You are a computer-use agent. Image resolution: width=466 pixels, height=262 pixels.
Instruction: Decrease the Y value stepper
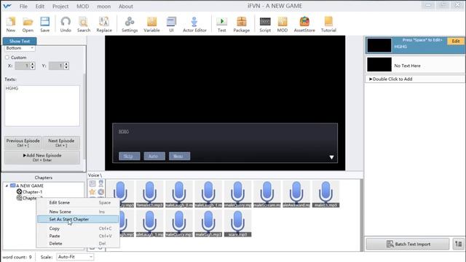66,68
